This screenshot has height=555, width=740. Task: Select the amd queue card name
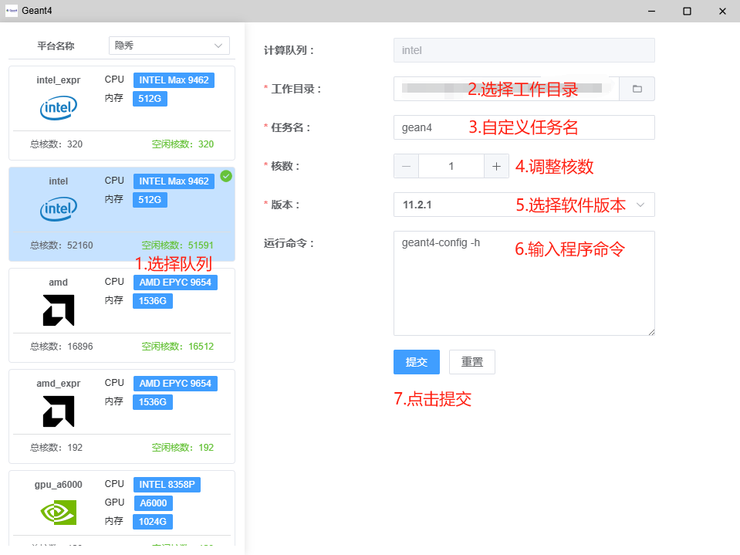click(58, 283)
